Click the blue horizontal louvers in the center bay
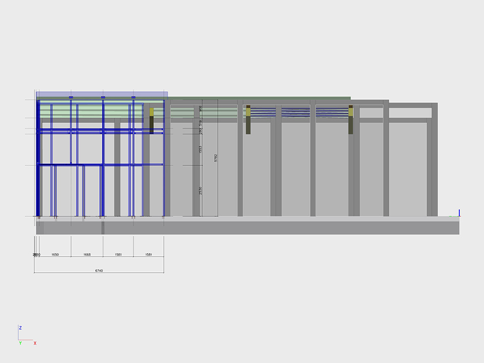Screen dimensions: 484x363 coord(295,112)
